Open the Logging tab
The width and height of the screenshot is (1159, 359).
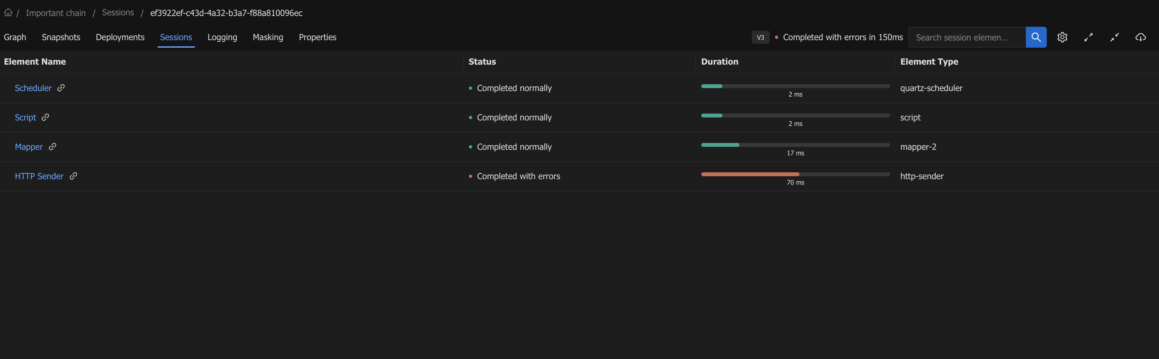pyautogui.click(x=222, y=37)
